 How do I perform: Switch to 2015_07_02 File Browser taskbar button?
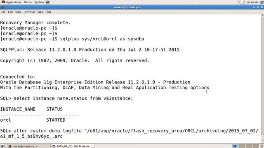[73, 146]
